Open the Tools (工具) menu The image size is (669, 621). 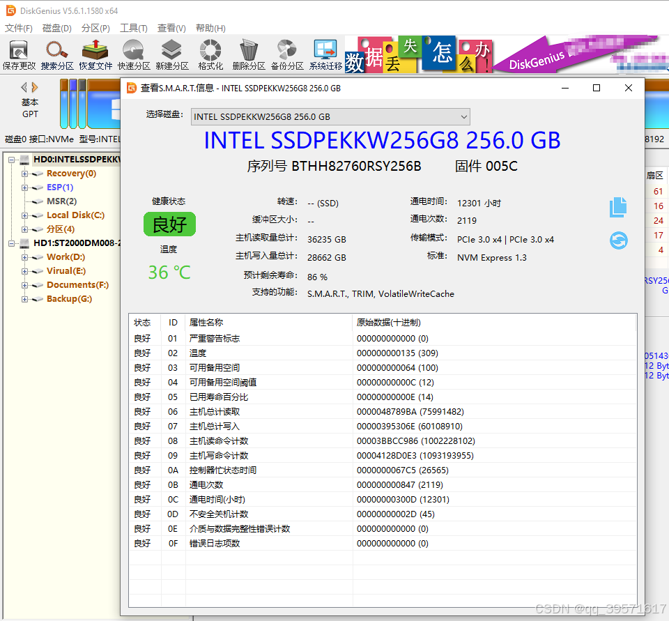(x=134, y=28)
